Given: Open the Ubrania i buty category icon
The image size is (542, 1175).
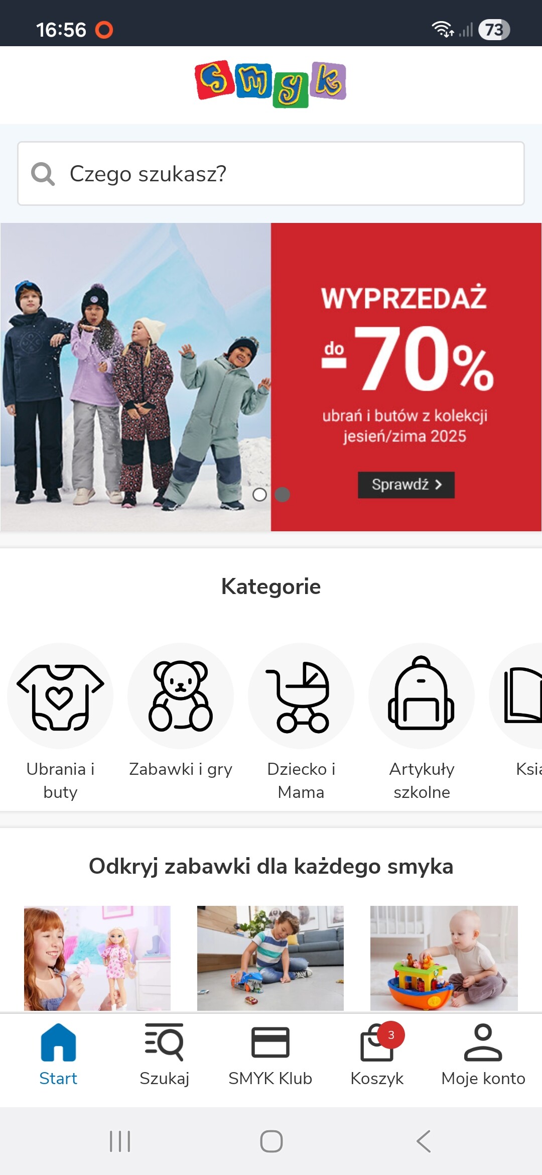Looking at the screenshot, I should (60, 696).
